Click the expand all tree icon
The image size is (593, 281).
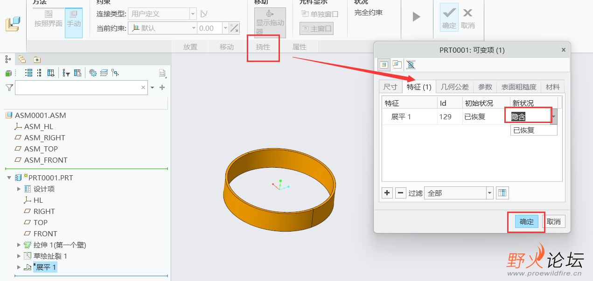[28, 73]
